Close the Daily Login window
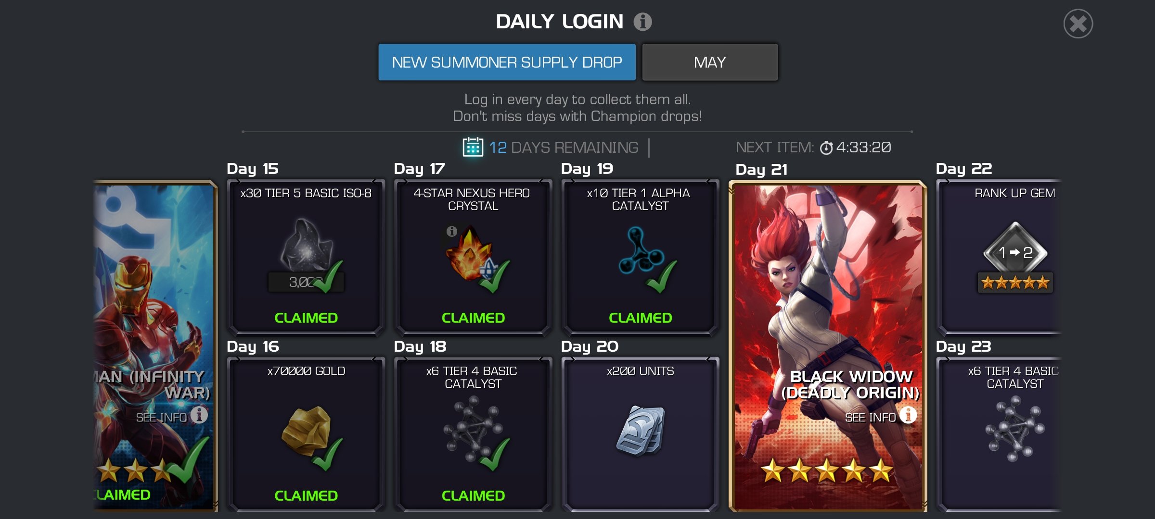The width and height of the screenshot is (1155, 519). pyautogui.click(x=1078, y=24)
